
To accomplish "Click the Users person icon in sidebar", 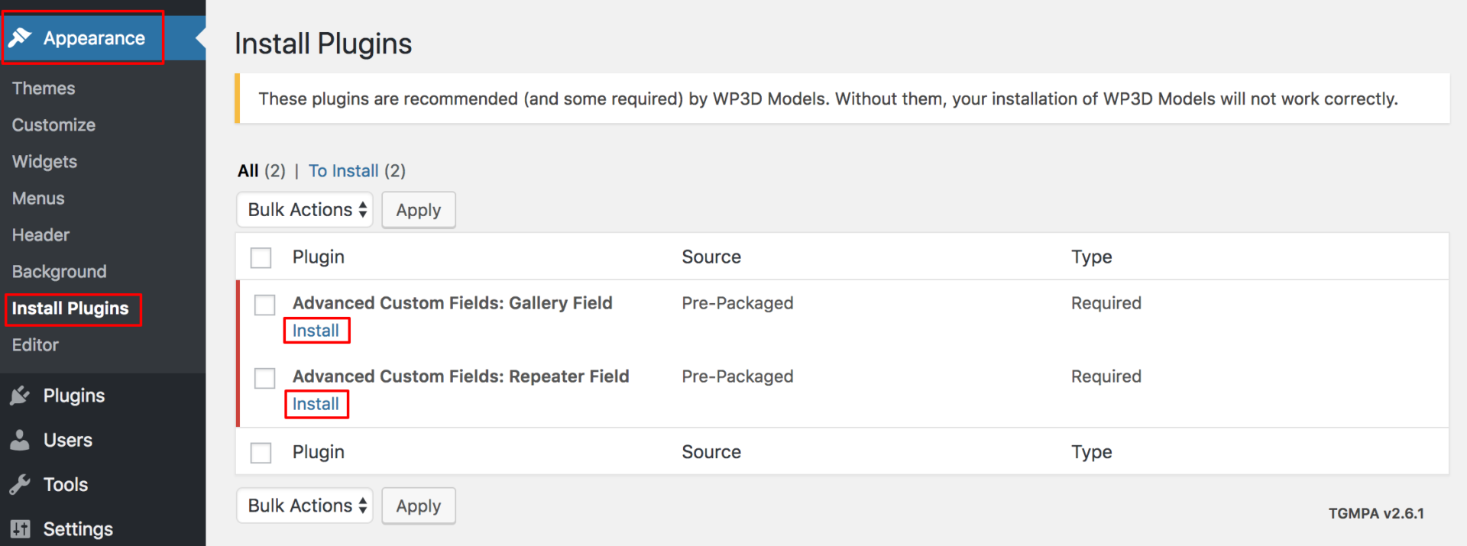I will pos(21,440).
